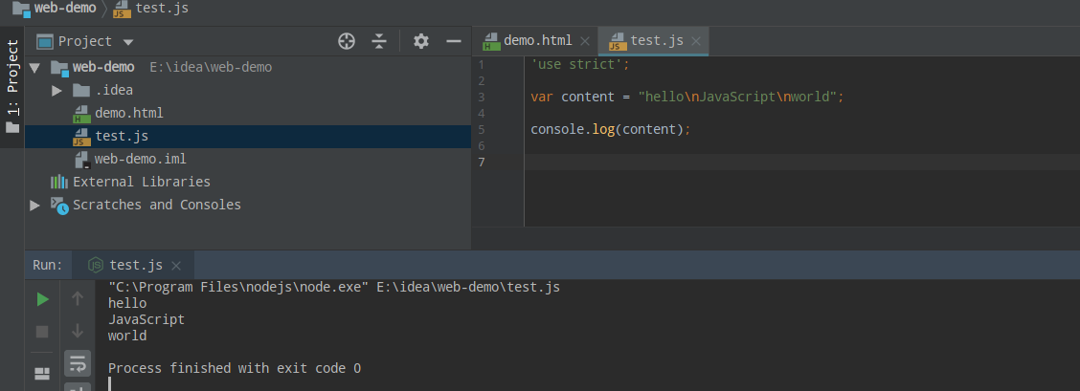1080x391 pixels.
Task: Click the Collapse All icon in Project panel
Action: click(x=379, y=41)
